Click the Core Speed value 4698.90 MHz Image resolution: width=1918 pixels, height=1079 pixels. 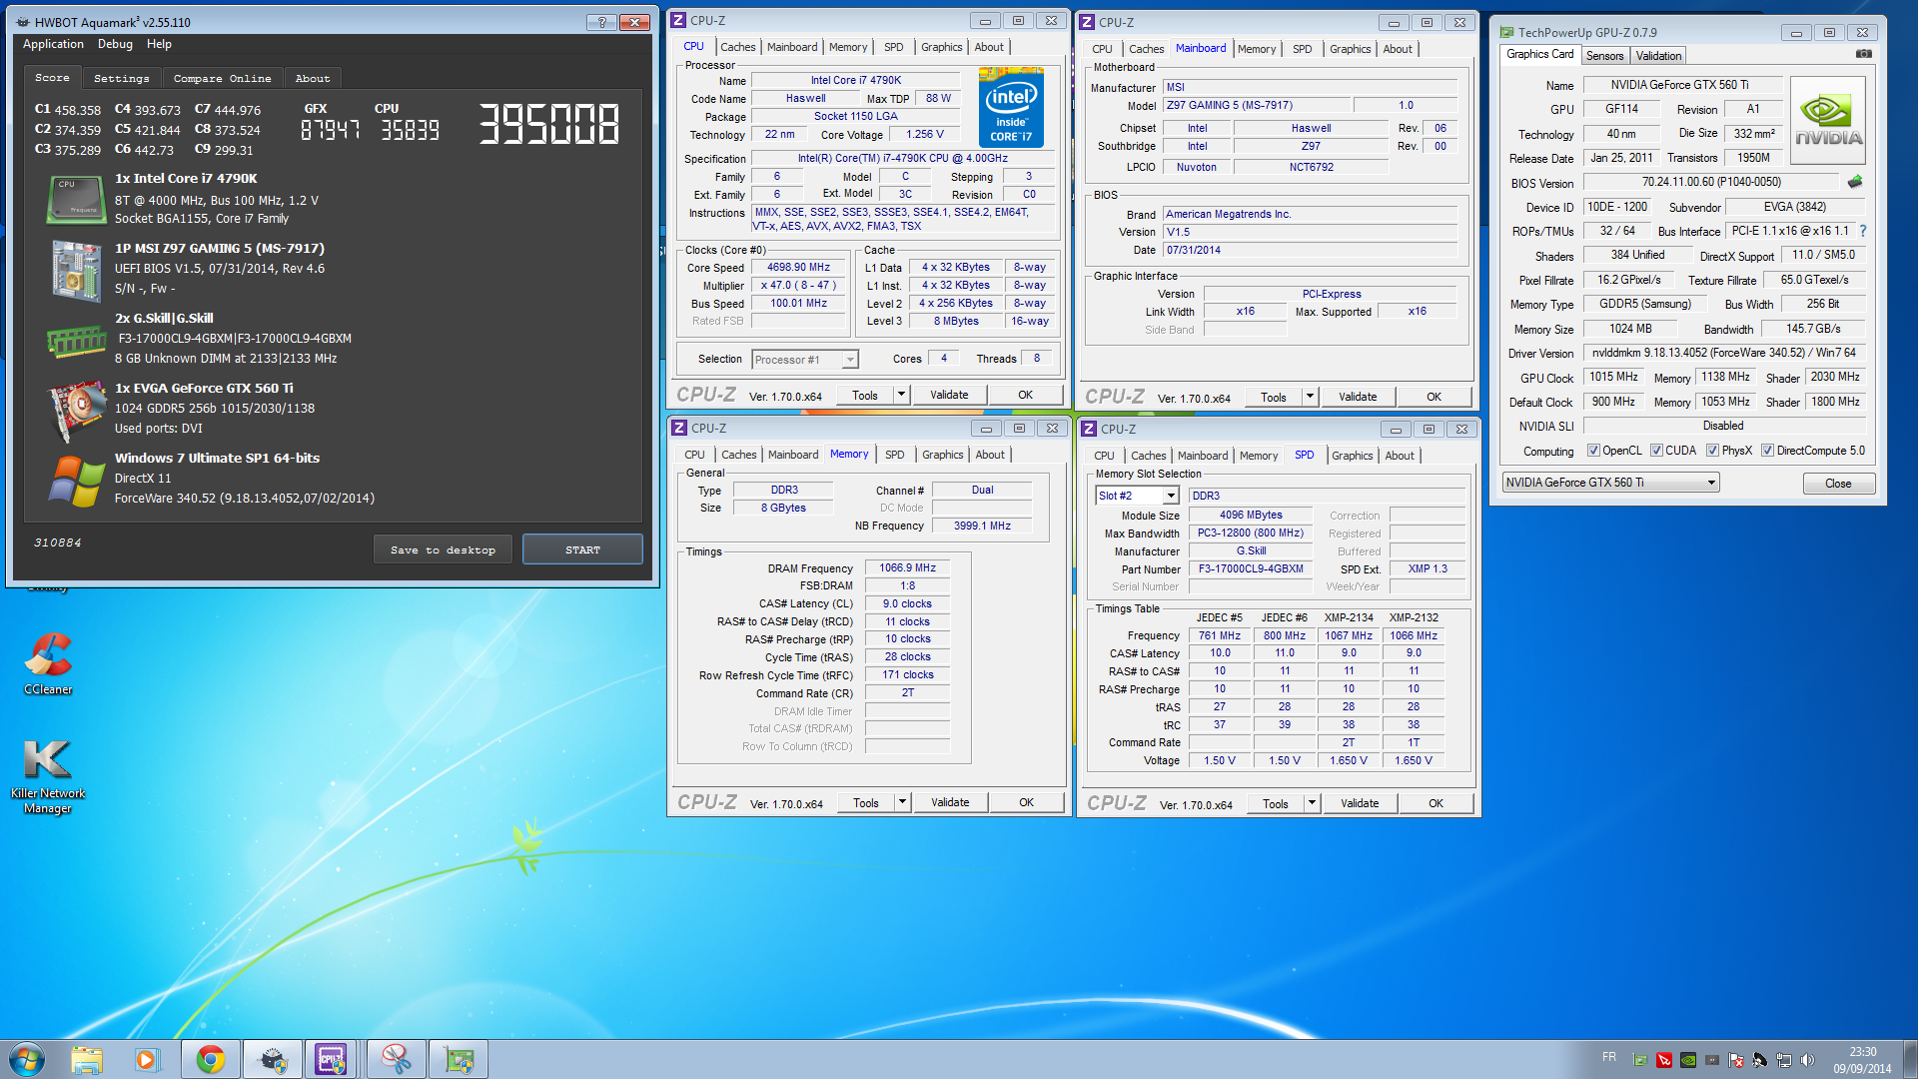coord(798,268)
